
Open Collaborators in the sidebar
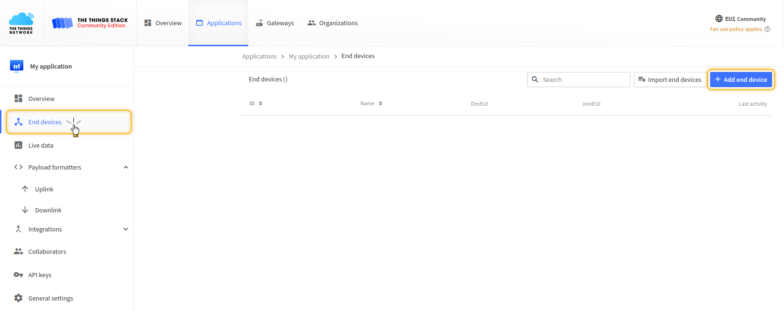47,251
